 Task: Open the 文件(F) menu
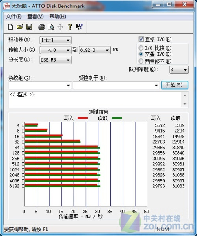tap(13, 16)
